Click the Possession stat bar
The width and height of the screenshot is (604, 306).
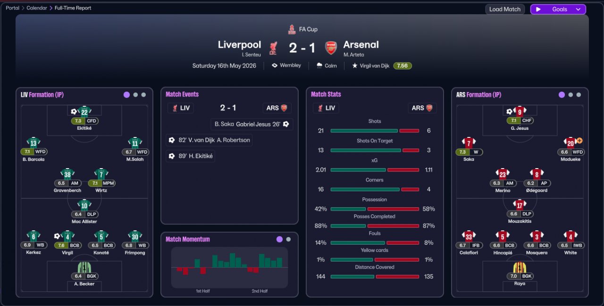375,209
